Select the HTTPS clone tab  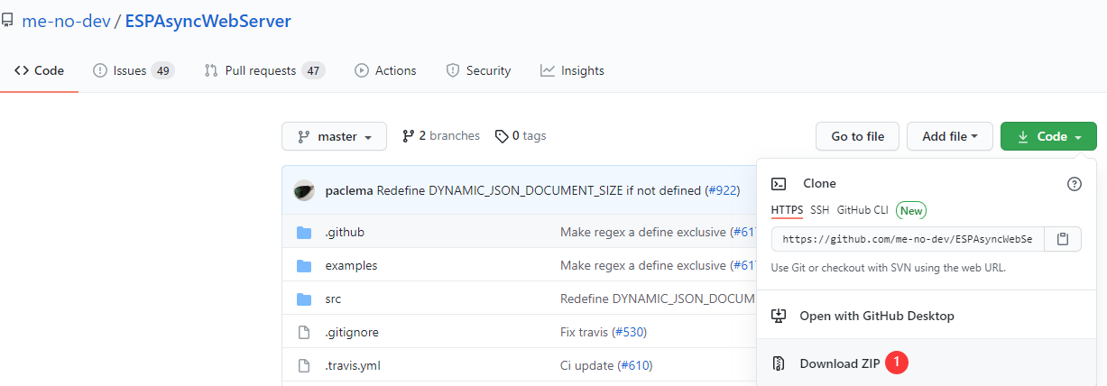click(x=787, y=210)
